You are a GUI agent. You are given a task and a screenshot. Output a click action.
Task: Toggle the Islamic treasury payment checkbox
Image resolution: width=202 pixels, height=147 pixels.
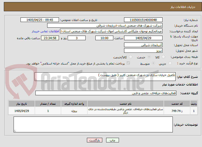tap(128, 63)
